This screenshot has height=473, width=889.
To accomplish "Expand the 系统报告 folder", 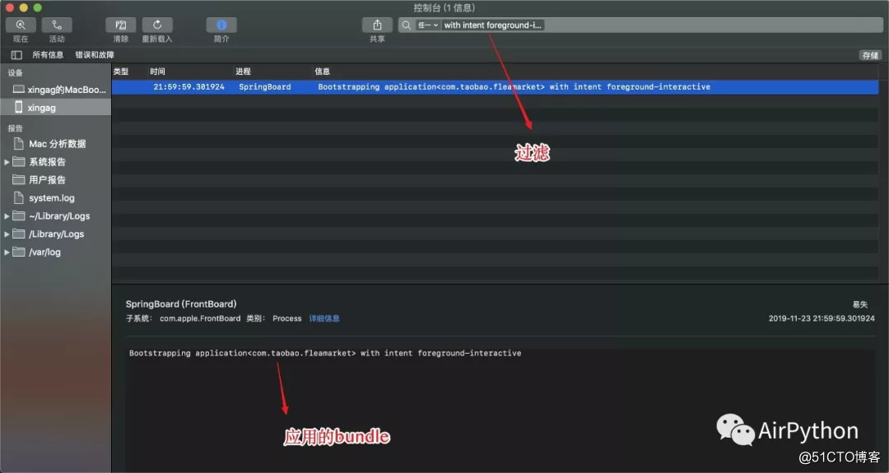I will (7, 162).
